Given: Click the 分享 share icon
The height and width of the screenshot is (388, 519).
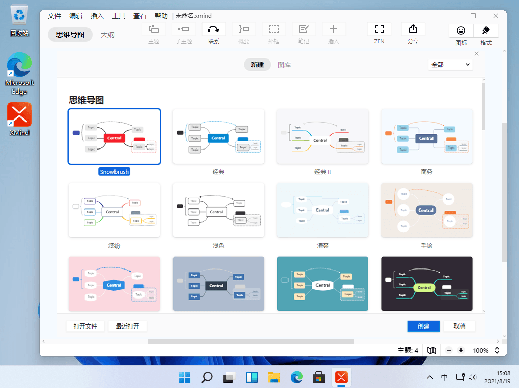Looking at the screenshot, I should pos(413,29).
